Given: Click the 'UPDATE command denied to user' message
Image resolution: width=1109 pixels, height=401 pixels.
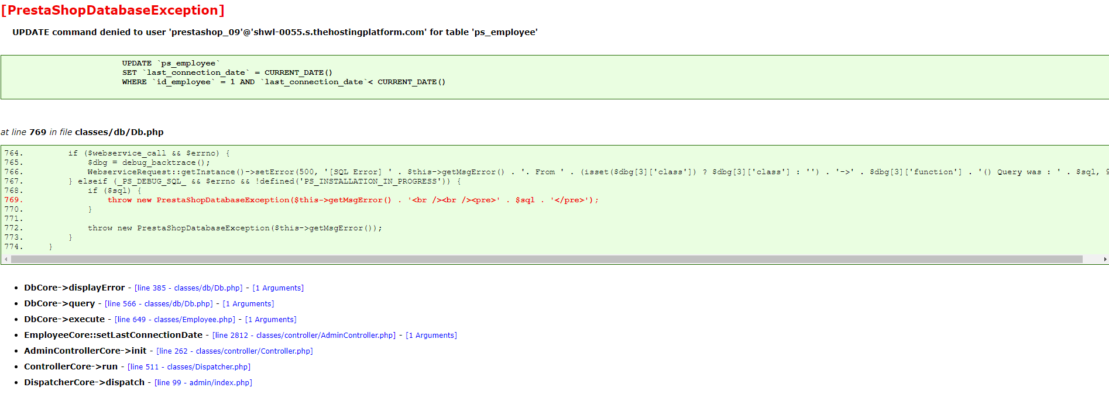Looking at the screenshot, I should tap(275, 32).
